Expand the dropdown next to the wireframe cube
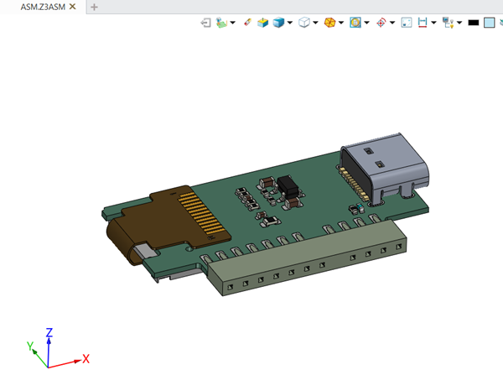 (x=315, y=23)
